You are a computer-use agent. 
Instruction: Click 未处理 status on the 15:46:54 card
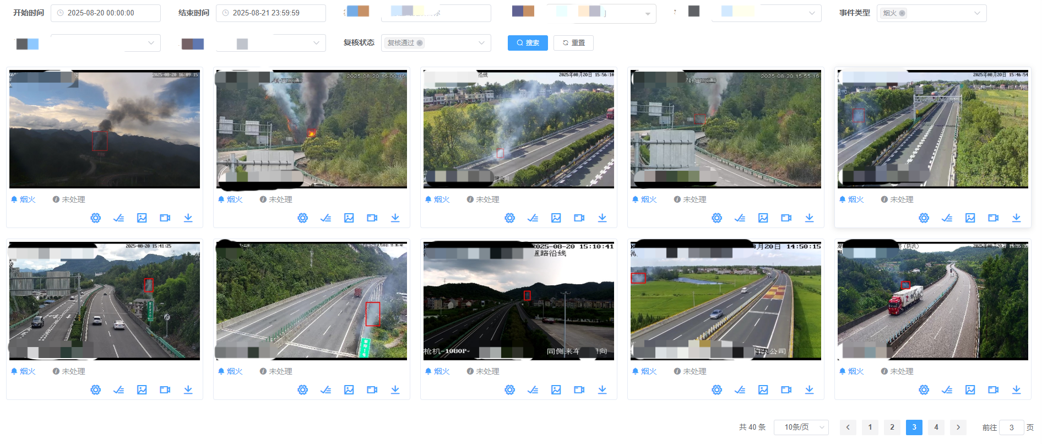[902, 199]
